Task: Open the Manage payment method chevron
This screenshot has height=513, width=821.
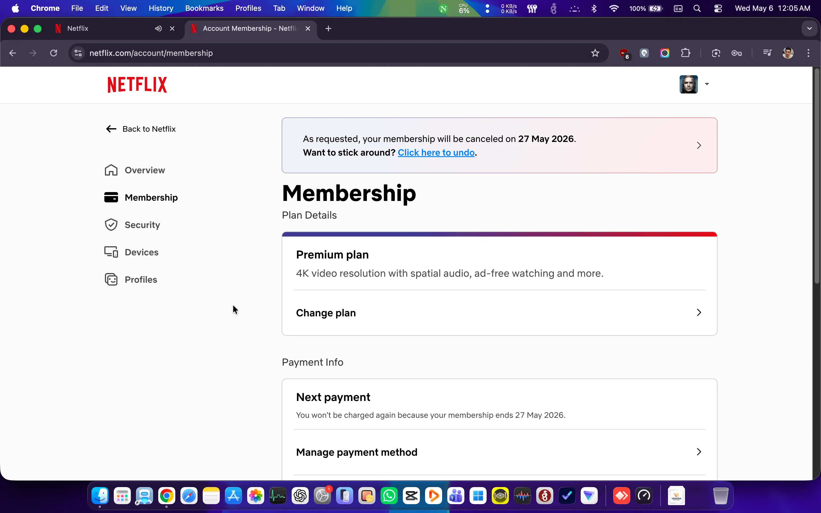Action: (699, 452)
